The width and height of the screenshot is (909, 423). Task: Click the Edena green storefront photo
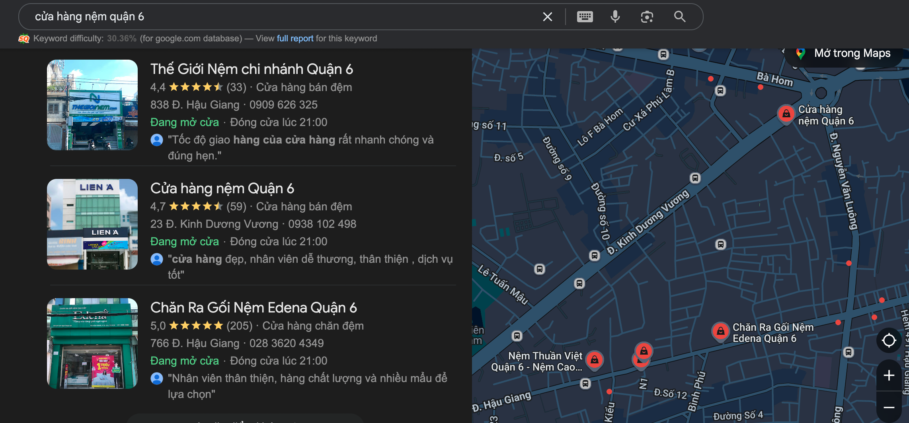[x=92, y=343]
